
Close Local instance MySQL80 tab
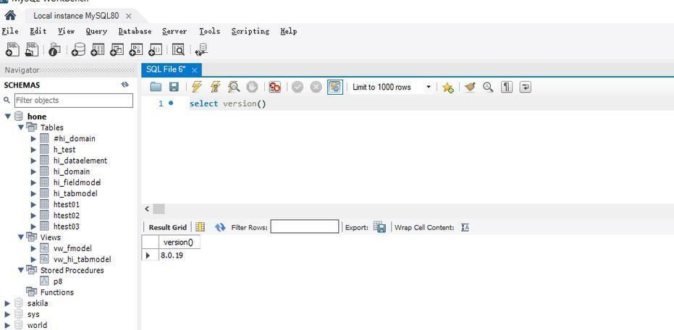(x=128, y=16)
